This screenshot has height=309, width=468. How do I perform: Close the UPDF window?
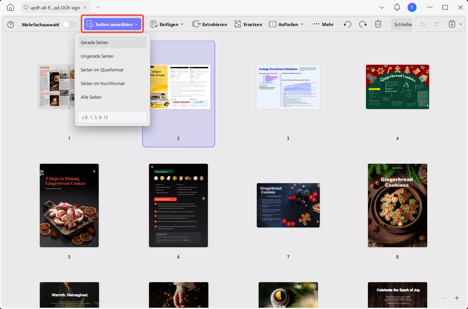pyautogui.click(x=460, y=7)
